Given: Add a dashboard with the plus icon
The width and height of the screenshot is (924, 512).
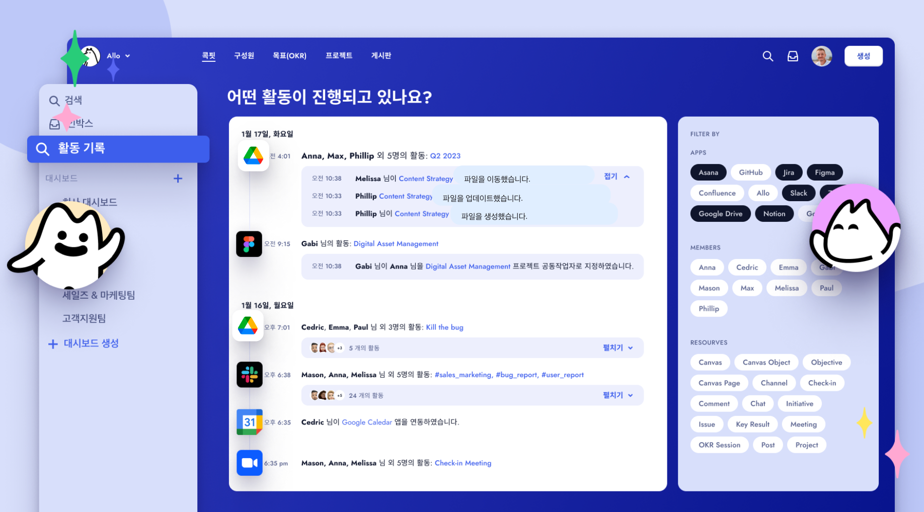Looking at the screenshot, I should point(178,179).
